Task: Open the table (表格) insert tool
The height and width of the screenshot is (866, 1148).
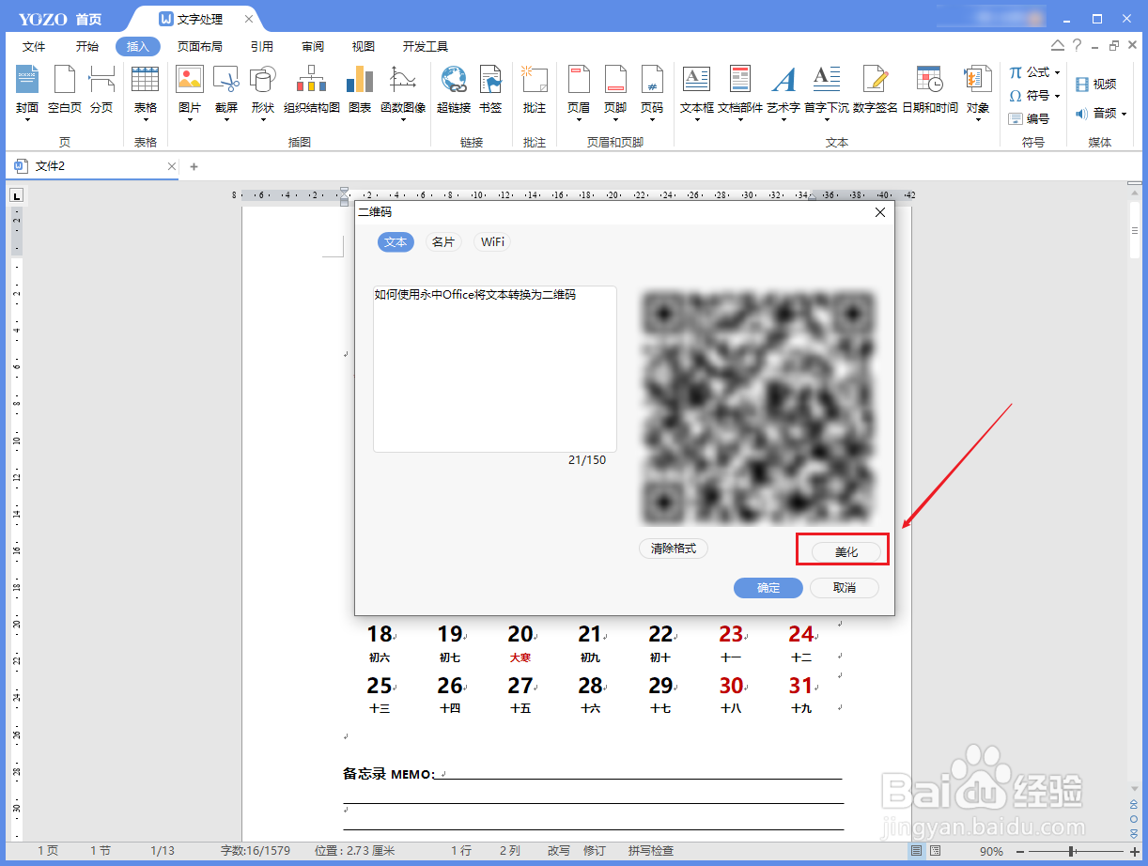Action: tap(145, 92)
